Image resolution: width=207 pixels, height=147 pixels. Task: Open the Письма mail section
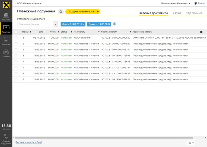point(6,53)
